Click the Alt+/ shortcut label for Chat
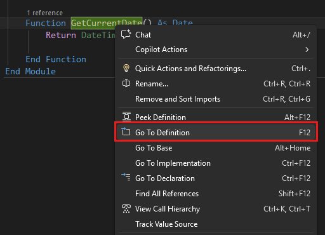The height and width of the screenshot is (235, 325). 302,35
